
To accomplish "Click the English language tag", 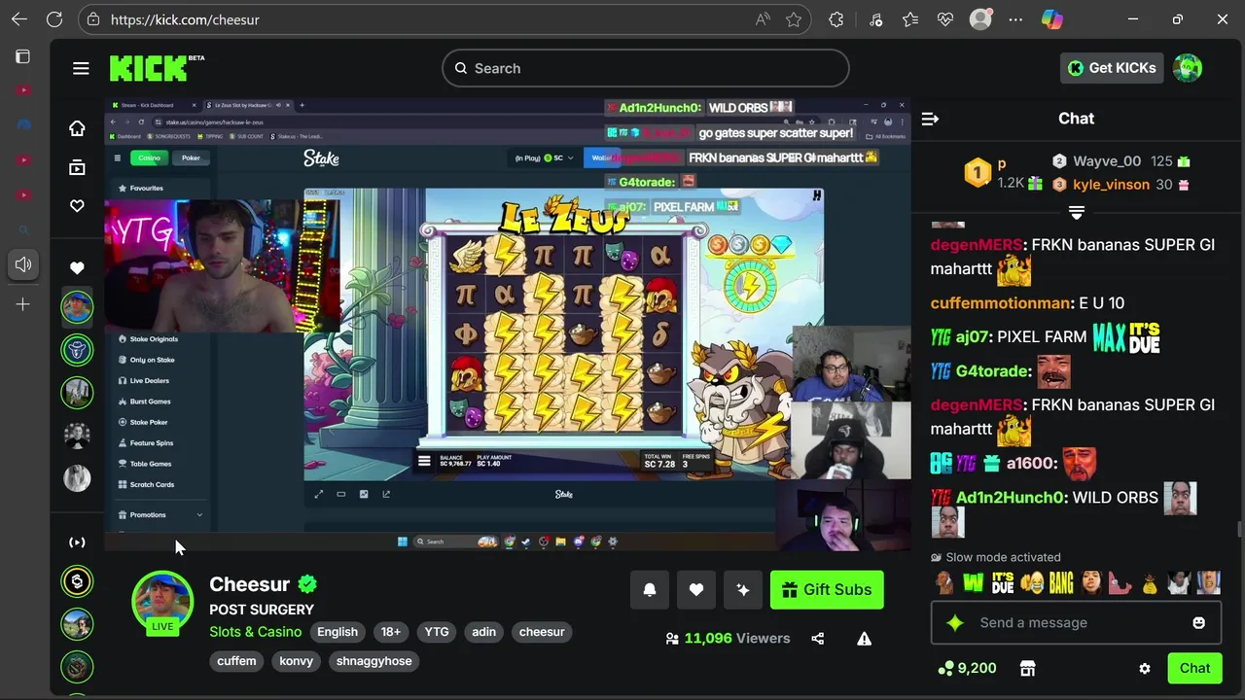I will tap(338, 632).
